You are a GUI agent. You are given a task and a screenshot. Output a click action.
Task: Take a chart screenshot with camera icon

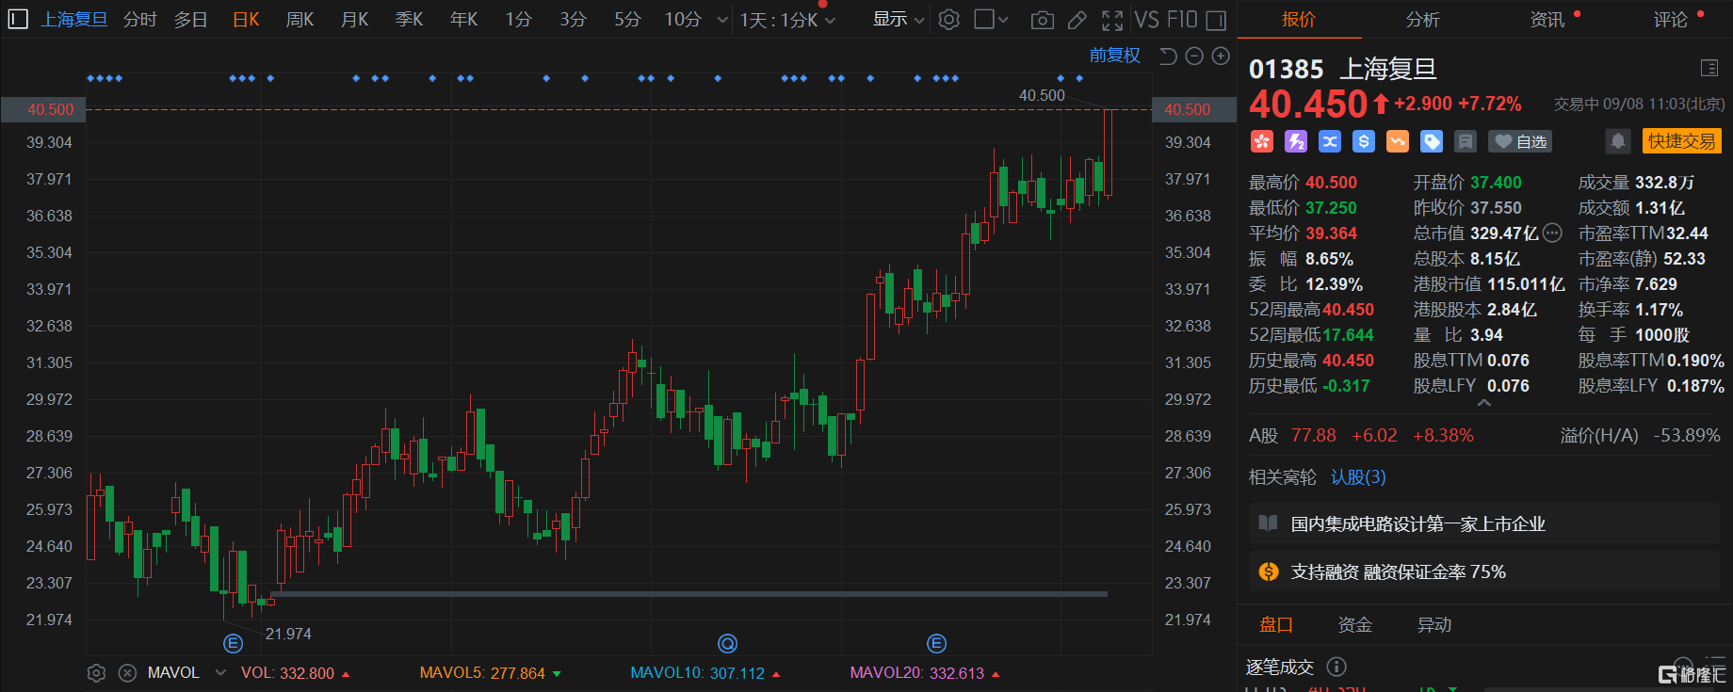tap(1042, 20)
